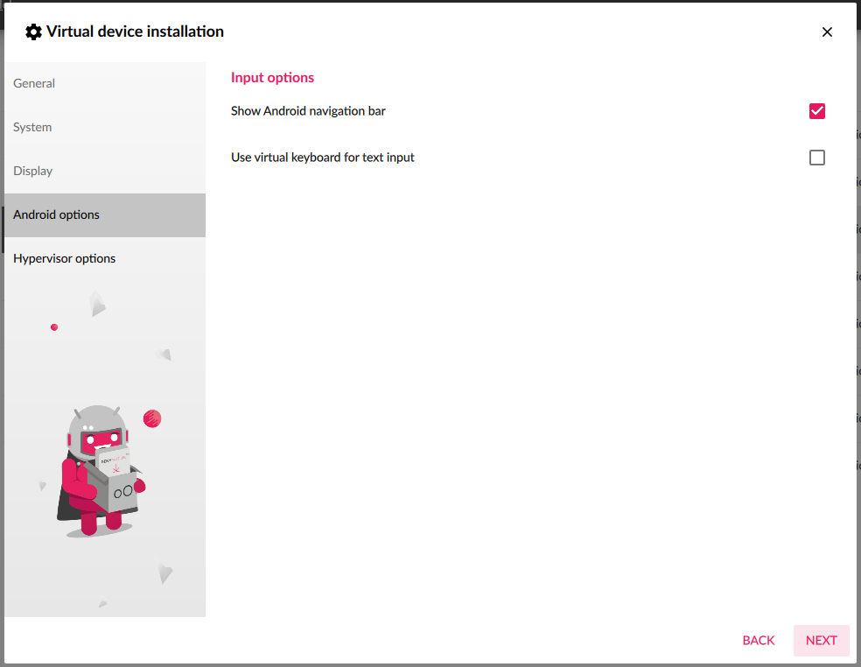The width and height of the screenshot is (861, 667).
Task: Click the small red dot in the sidebar
Action: pyautogui.click(x=54, y=327)
